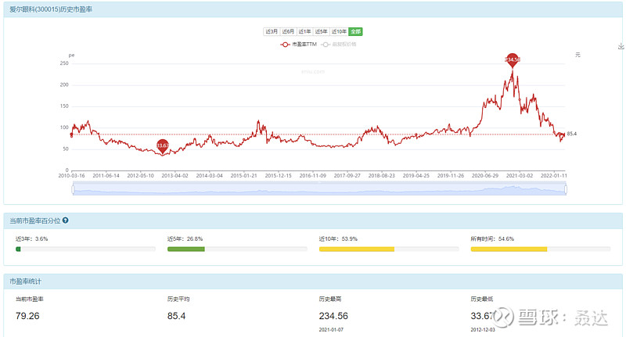626x337 pixels.
Task: Click the chart download icon
Action: click(x=621, y=46)
